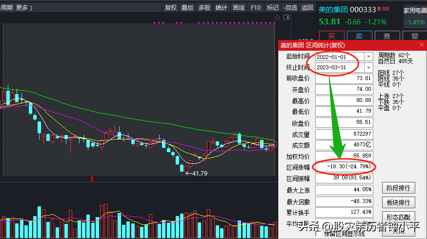Open the 更多 periods menu
Screen dimensions: 427x239
click(x=24, y=8)
